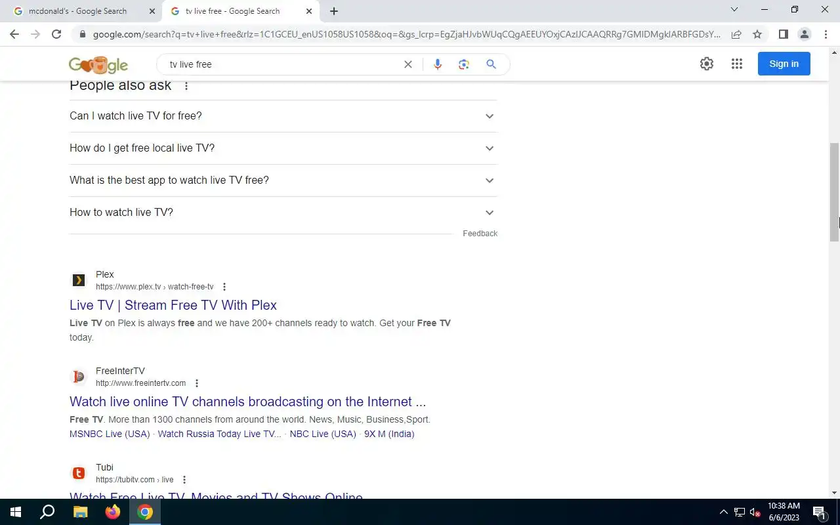Screen dimensions: 840x525
Task: Click the Feedback link
Action: (x=480, y=234)
